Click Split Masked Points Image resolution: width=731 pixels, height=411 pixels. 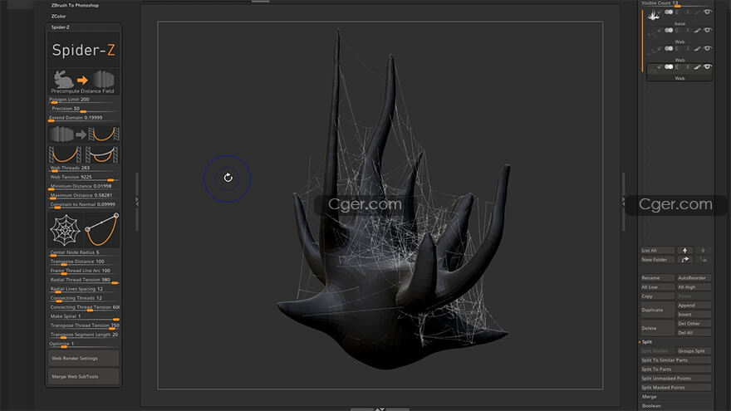point(676,388)
